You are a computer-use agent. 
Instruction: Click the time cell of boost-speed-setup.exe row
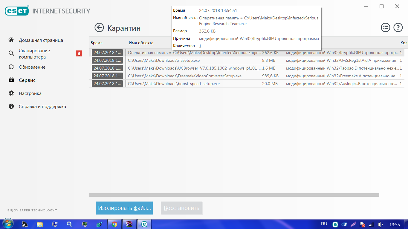coord(108,84)
